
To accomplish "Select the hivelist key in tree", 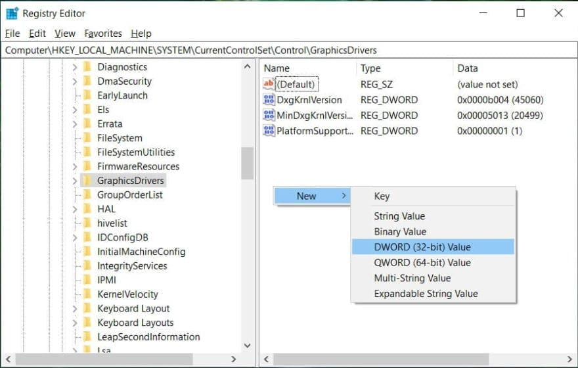I will click(x=112, y=223).
